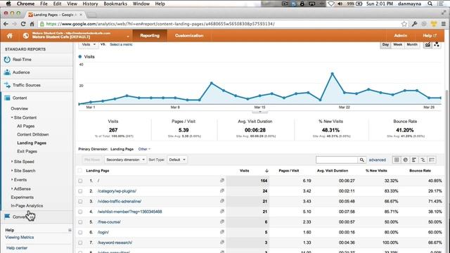Click the Select a metric link
Viewport: 450px width, 253px height.
tap(121, 44)
